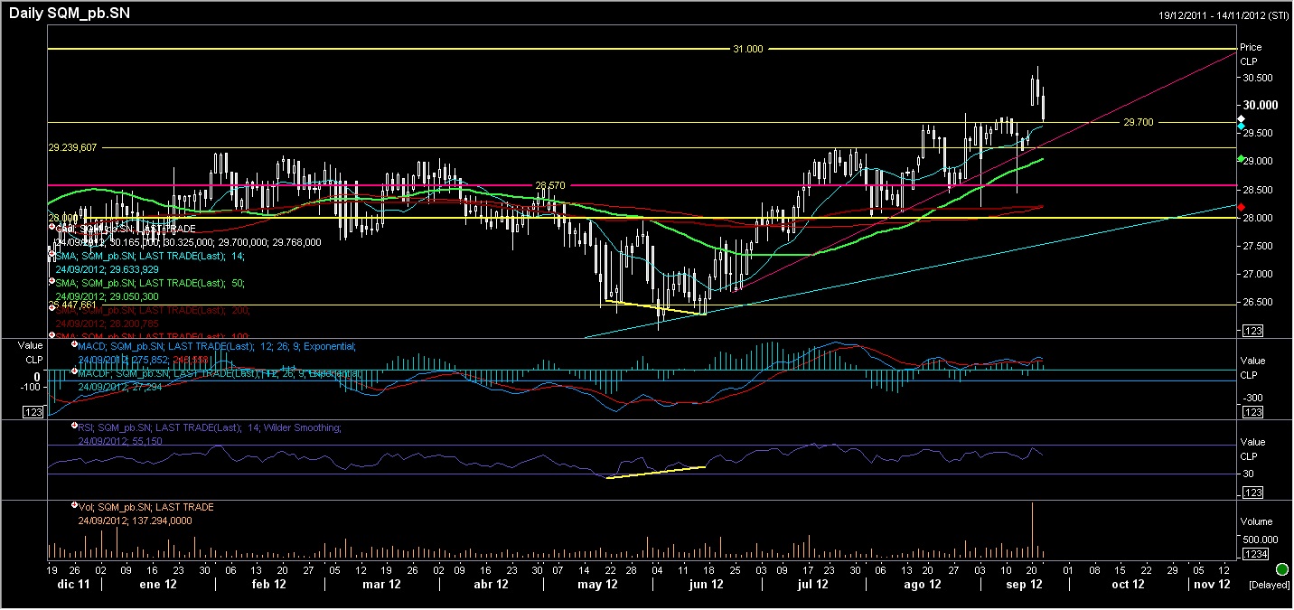Select the 28.570 magenta line label

click(x=550, y=185)
